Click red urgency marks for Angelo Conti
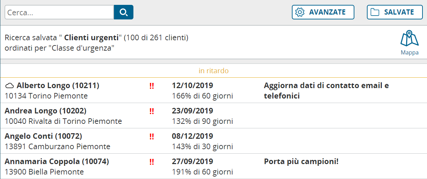427x179 pixels. click(x=152, y=137)
